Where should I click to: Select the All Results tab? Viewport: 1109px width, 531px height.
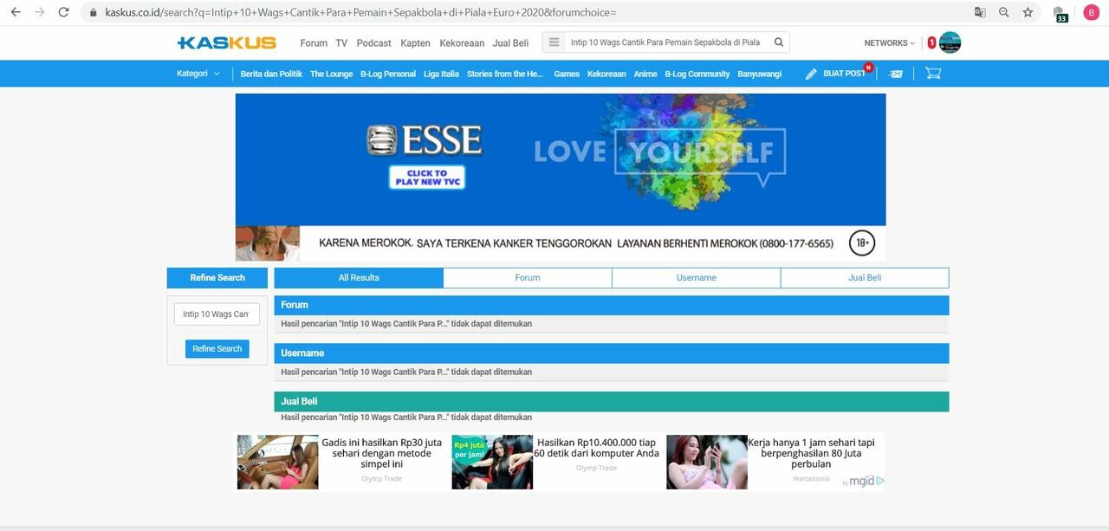click(359, 278)
